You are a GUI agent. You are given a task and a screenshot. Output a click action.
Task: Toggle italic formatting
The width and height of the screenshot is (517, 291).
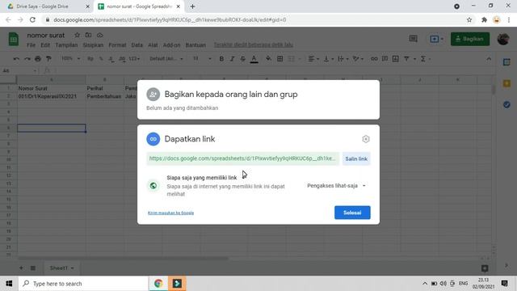(232, 59)
